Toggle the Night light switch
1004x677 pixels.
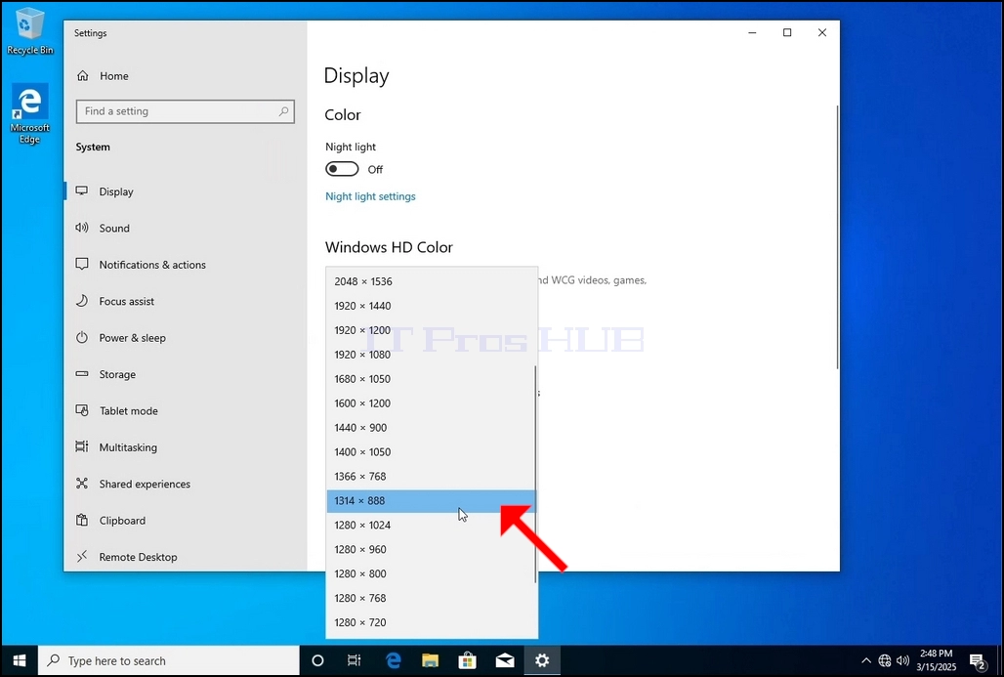342,169
